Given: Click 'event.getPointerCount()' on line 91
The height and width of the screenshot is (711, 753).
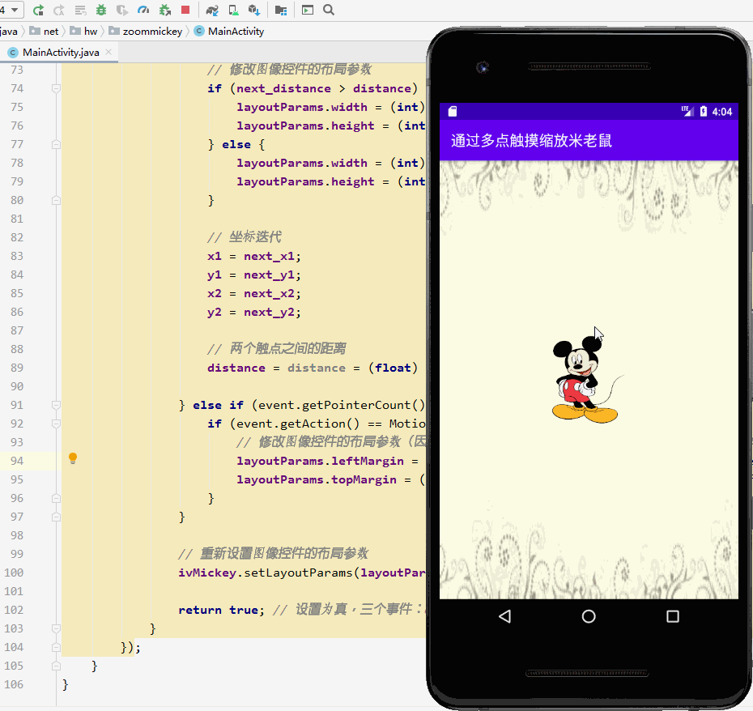Looking at the screenshot, I should point(341,406).
